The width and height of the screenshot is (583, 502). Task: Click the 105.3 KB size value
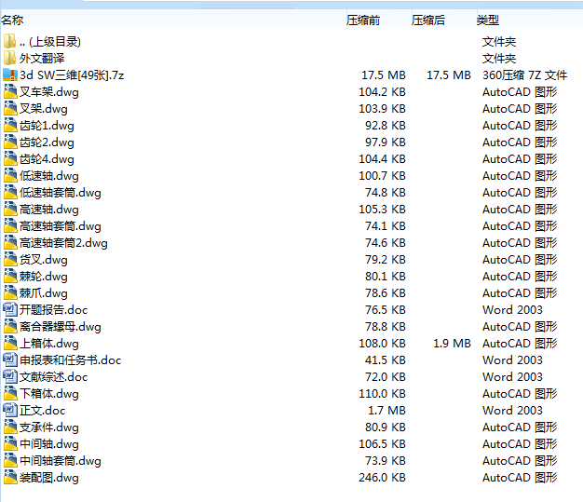click(x=382, y=209)
